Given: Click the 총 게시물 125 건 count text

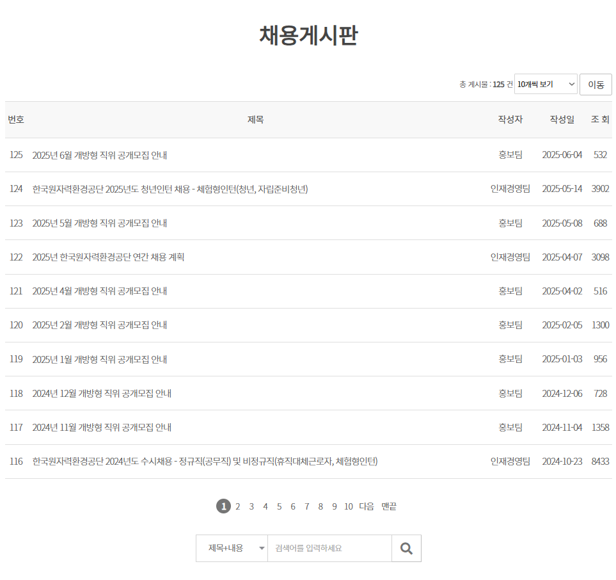Looking at the screenshot, I should 486,85.
